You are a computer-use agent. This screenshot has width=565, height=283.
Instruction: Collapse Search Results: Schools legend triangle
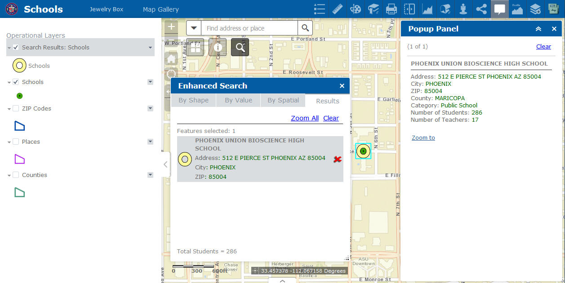click(9, 48)
